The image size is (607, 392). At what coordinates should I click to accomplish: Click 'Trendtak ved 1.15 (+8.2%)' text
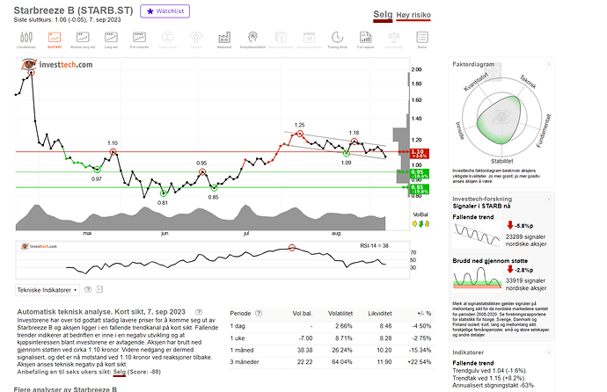point(489,378)
